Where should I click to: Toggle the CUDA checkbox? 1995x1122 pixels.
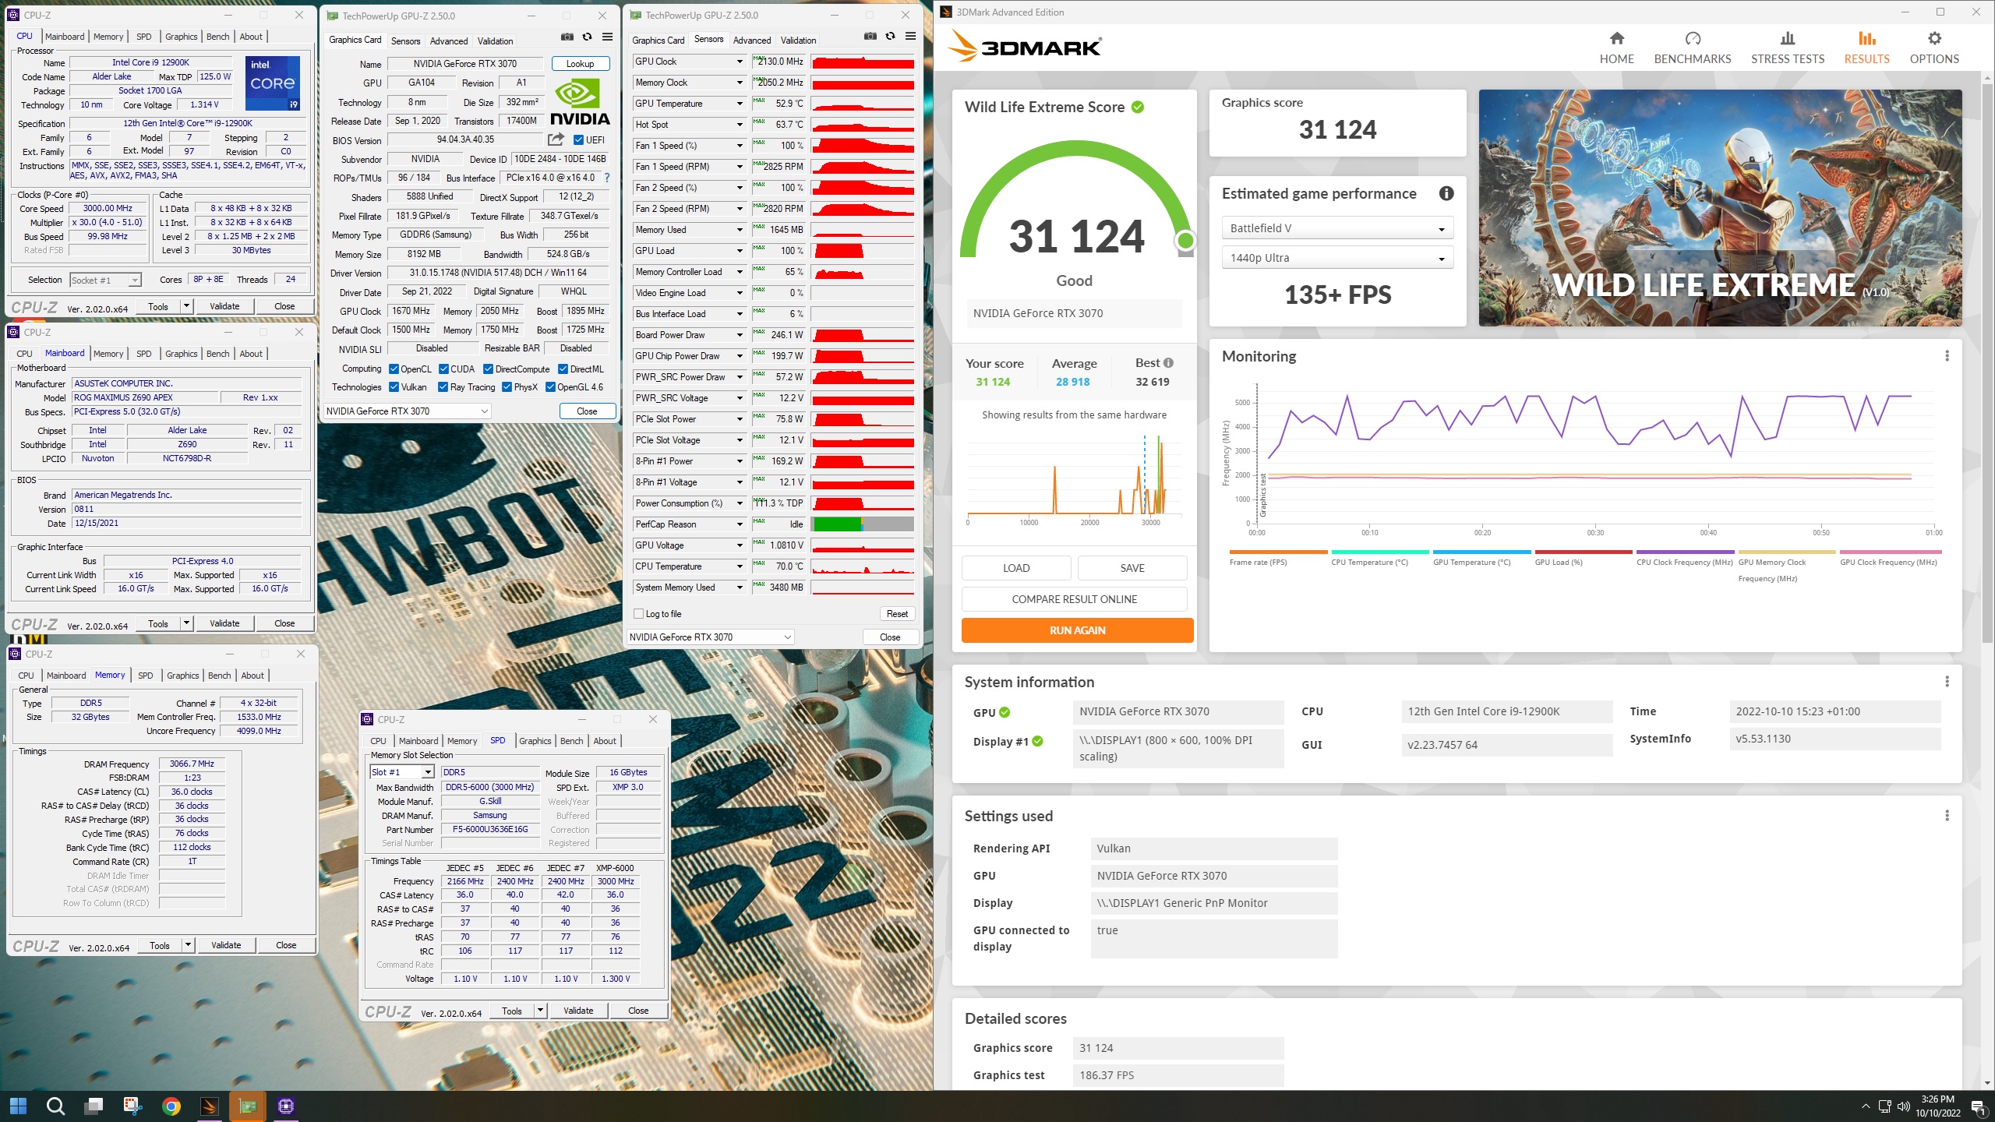443,369
